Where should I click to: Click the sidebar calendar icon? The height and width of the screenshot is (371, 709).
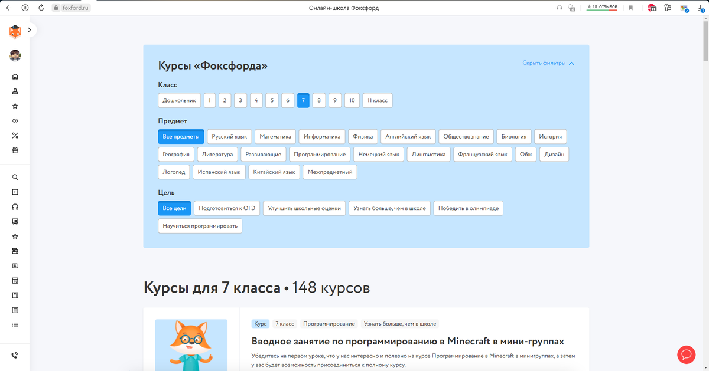[x=15, y=280]
